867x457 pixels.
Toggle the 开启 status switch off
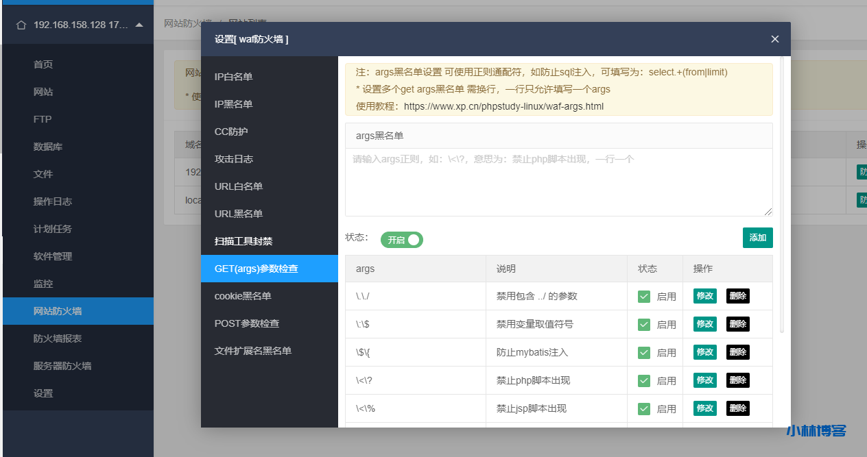[402, 240]
